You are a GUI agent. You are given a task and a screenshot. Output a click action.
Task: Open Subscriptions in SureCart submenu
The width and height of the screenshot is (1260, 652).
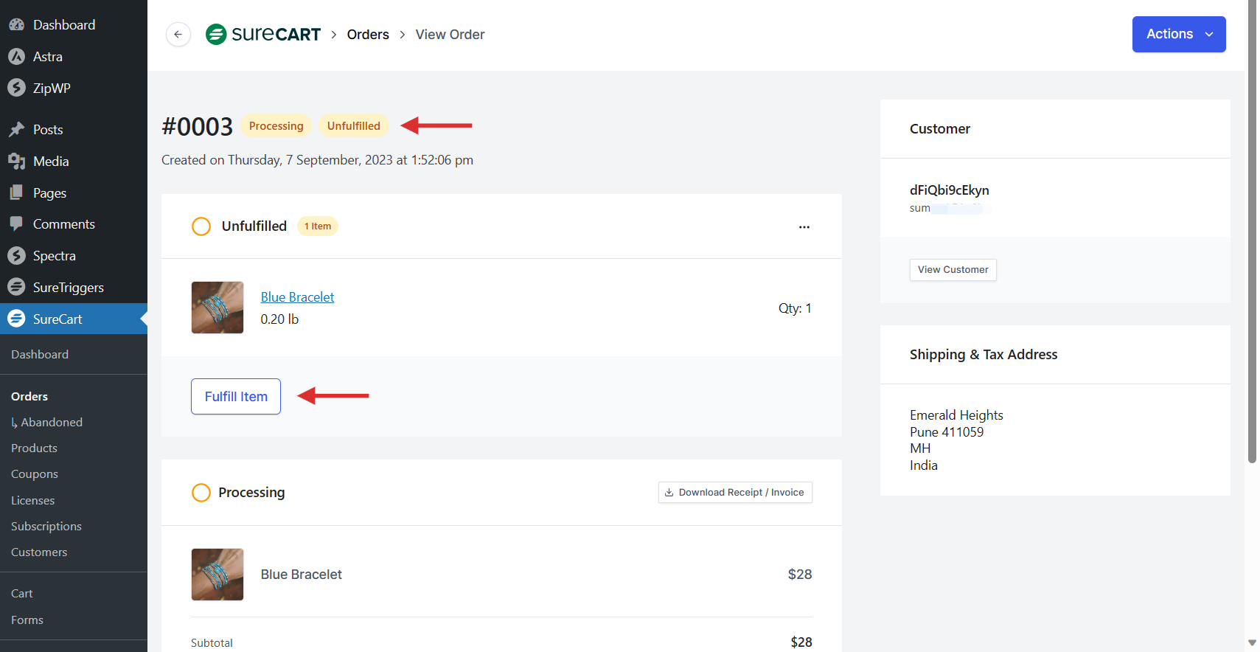(x=46, y=527)
